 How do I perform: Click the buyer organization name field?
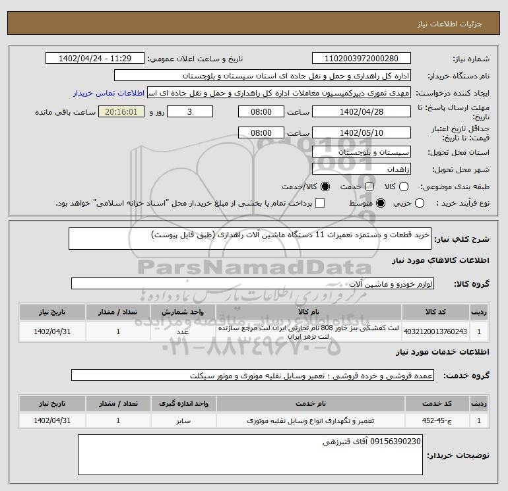[x=263, y=75]
